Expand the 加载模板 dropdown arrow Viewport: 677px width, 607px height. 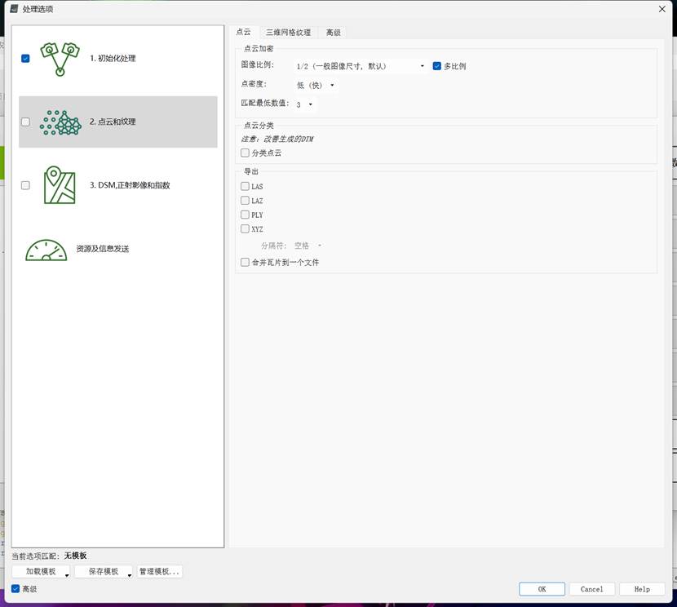[x=67, y=574]
